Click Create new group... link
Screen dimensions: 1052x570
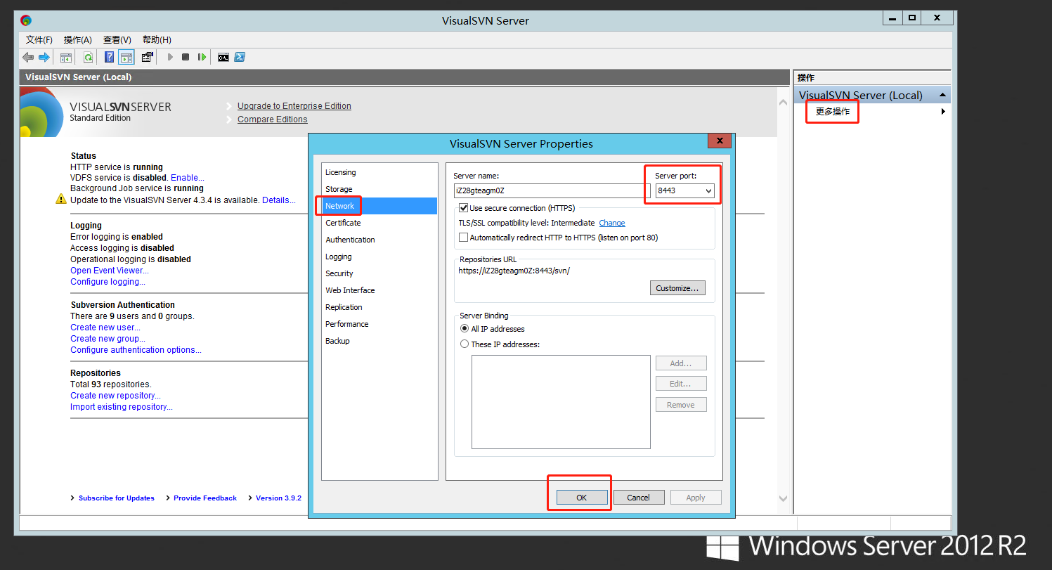tap(108, 339)
